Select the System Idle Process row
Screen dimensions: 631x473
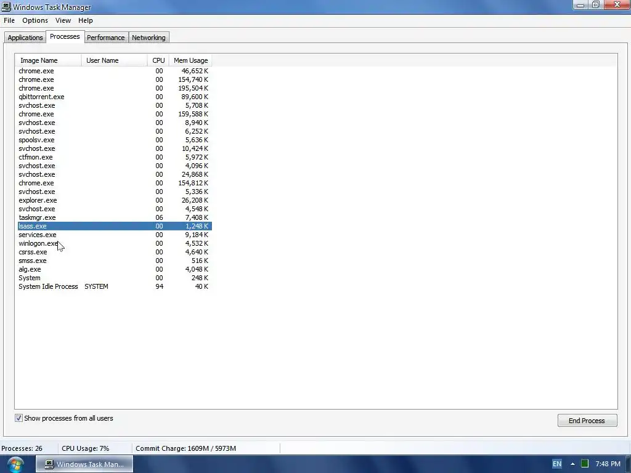pos(115,287)
